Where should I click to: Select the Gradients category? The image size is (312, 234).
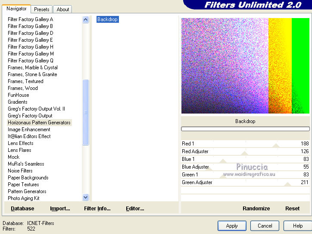18,102
